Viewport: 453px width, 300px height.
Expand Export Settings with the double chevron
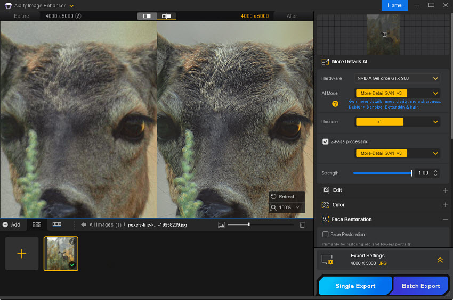[440, 260]
